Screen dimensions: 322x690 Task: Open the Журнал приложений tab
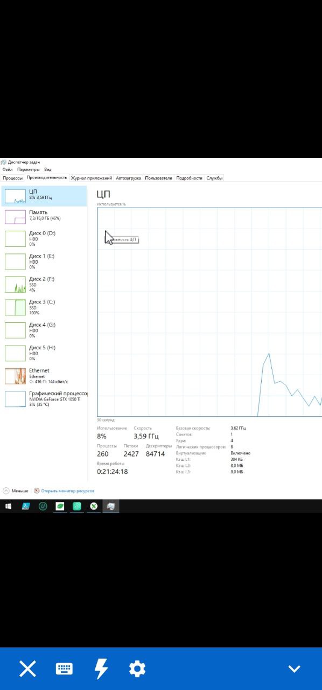coord(92,178)
